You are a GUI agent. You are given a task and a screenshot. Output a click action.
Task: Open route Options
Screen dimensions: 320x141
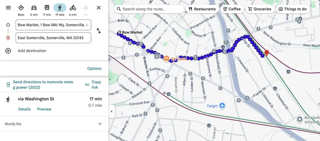(x=94, y=68)
